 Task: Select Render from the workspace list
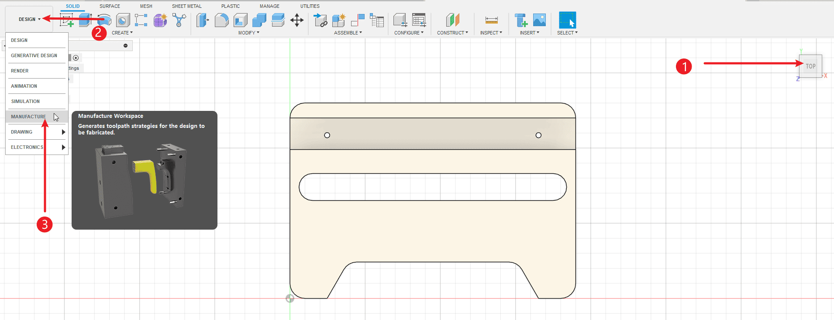[x=20, y=71]
